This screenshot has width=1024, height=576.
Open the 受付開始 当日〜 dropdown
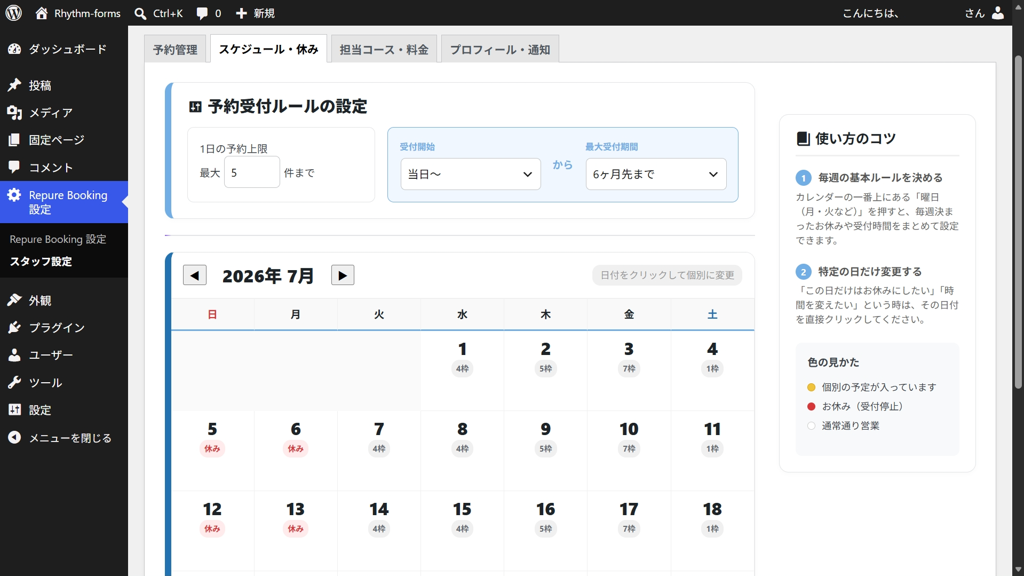point(471,174)
